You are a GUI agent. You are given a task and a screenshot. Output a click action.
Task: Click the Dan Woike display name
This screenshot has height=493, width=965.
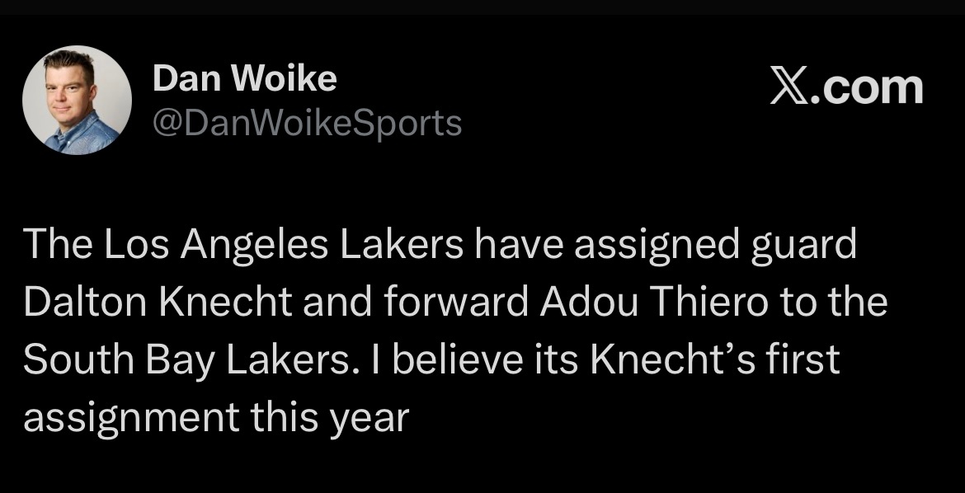tap(245, 79)
